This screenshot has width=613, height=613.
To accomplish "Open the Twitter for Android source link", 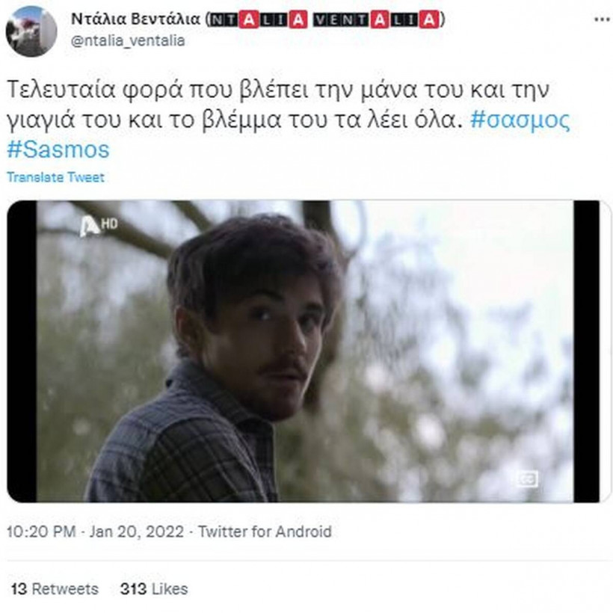I will tap(265, 532).
